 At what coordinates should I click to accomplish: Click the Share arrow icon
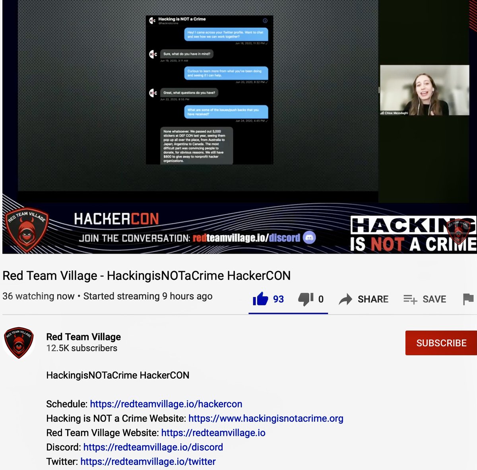point(346,299)
